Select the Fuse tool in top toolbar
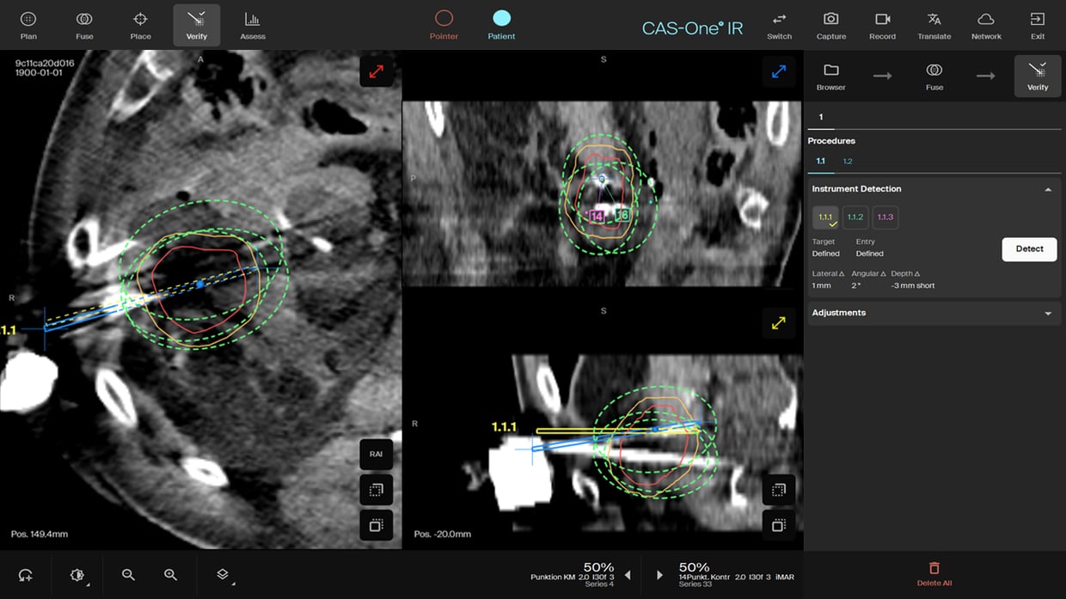Image resolution: width=1066 pixels, height=599 pixels. coord(84,25)
